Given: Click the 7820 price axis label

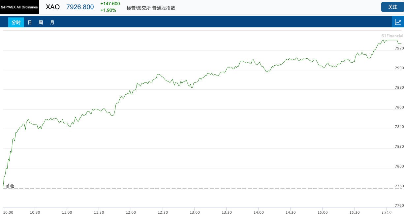Looking at the screenshot, I should pos(399,146).
